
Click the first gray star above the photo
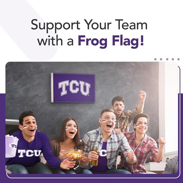pos(155,59)
